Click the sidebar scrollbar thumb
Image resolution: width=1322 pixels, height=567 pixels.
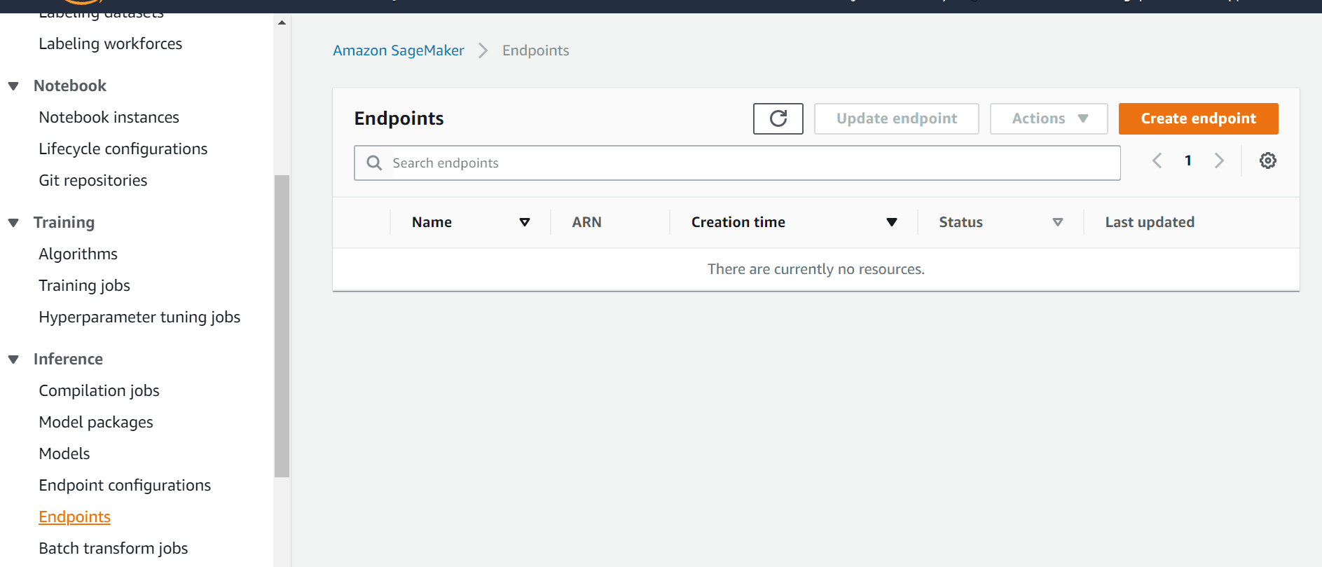click(x=282, y=326)
